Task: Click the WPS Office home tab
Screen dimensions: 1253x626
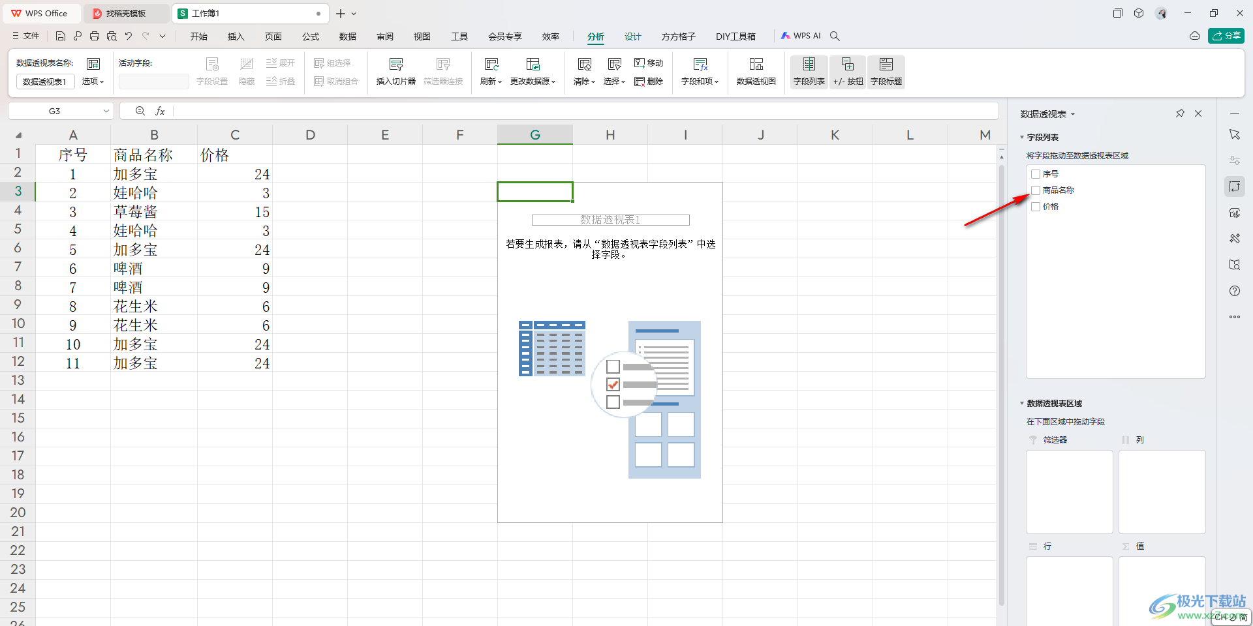Action: point(40,14)
